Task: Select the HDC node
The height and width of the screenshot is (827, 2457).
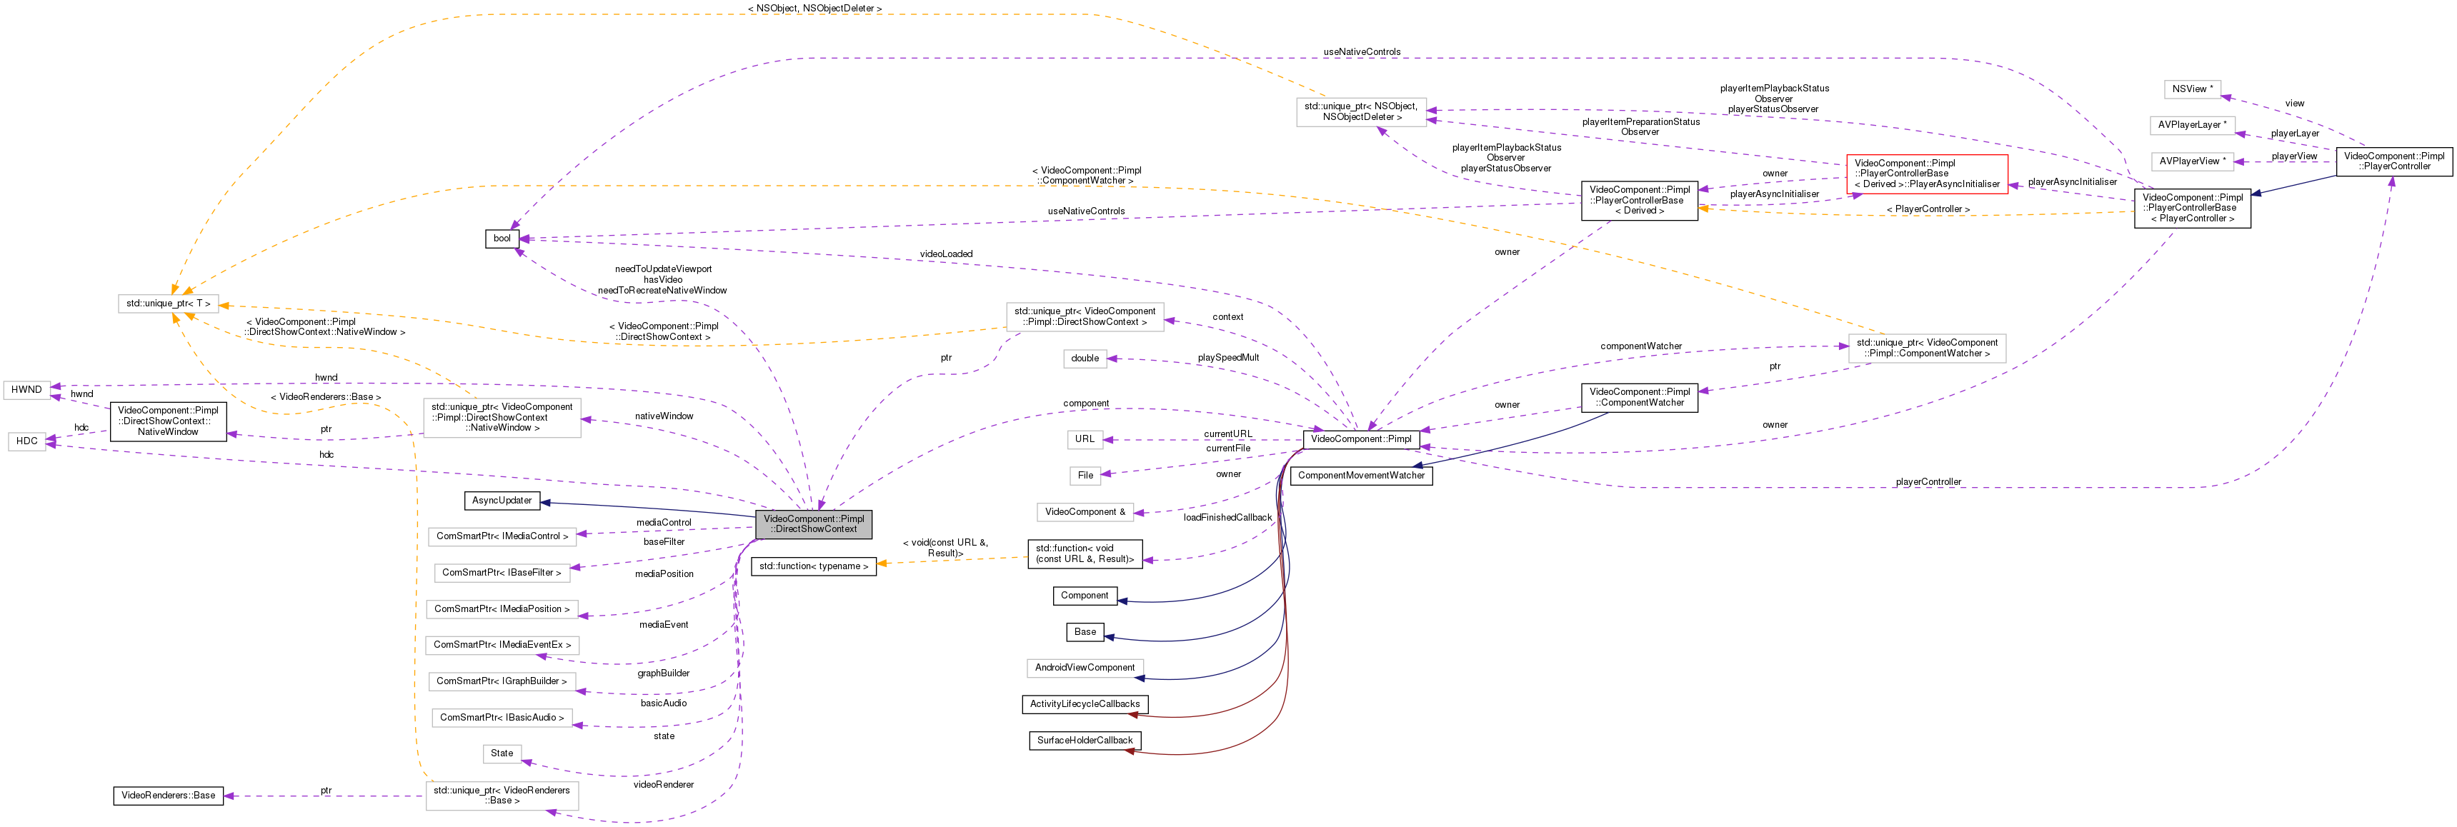Action: 26,441
